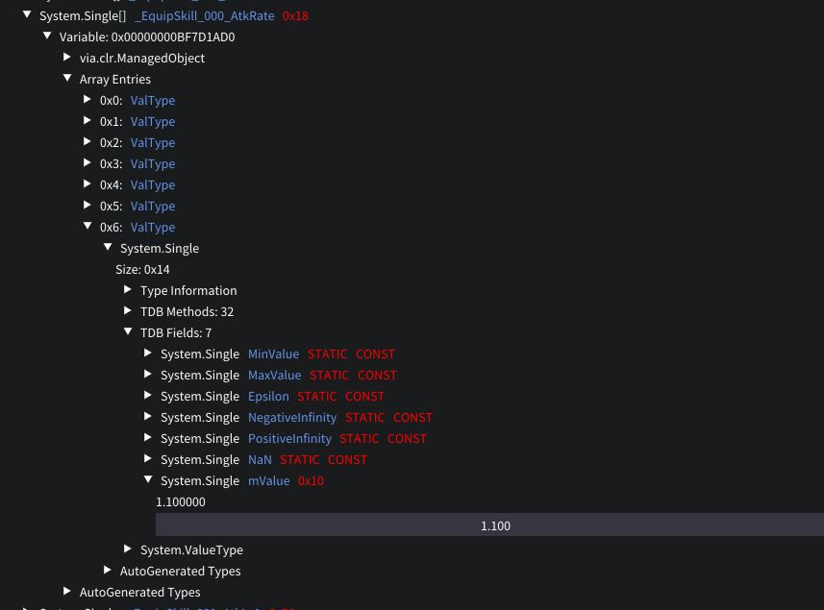
Task: Collapse the mValue 0x10 field
Action: click(148, 480)
